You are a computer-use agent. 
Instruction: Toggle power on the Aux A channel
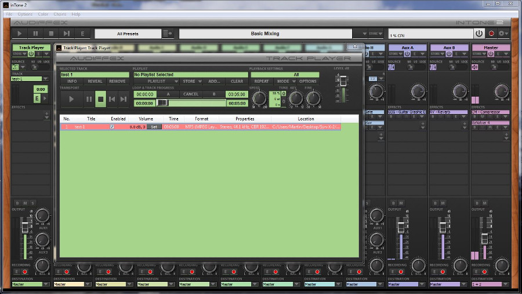click(407, 54)
